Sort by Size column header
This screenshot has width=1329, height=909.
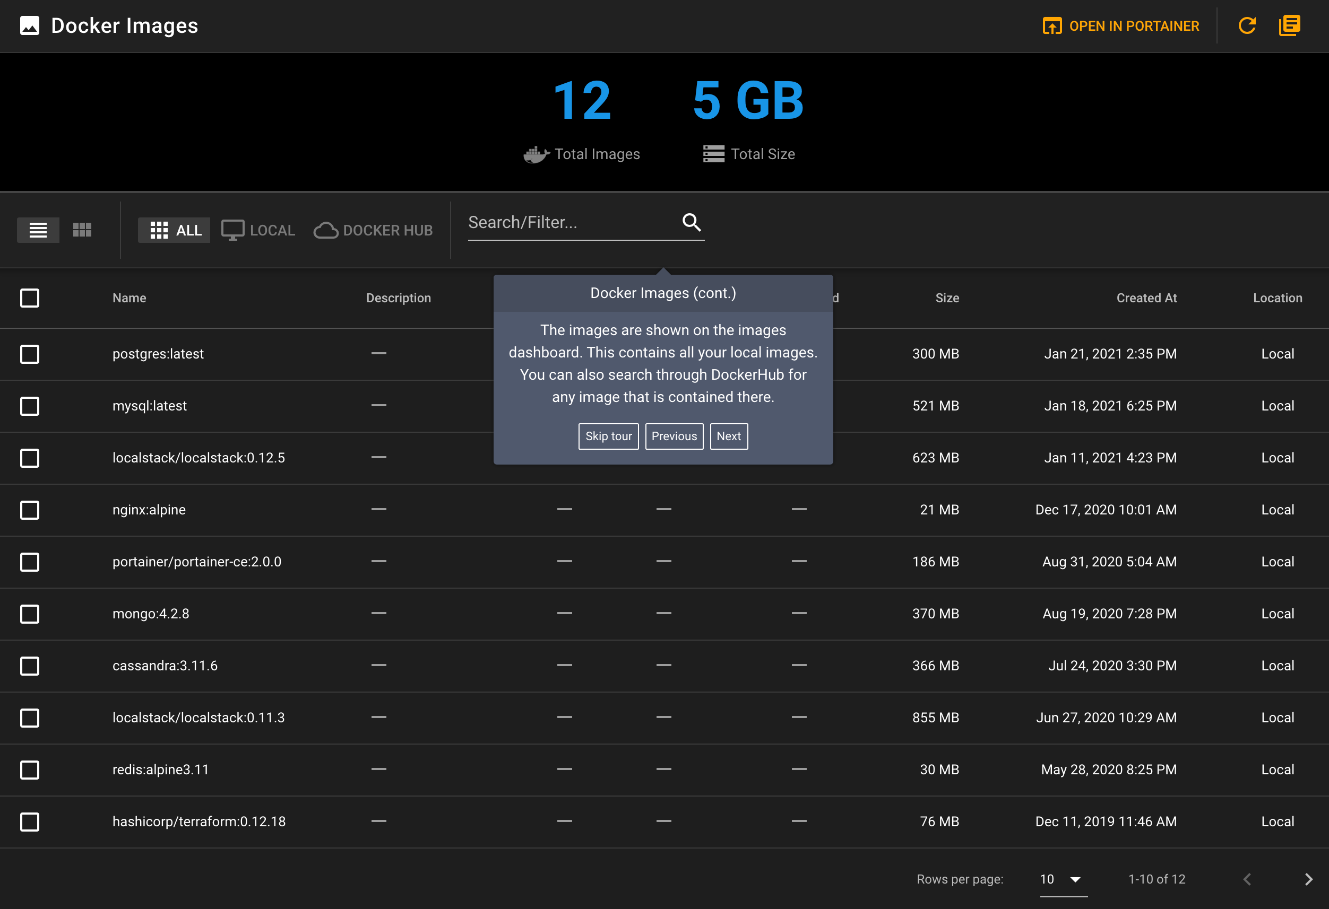(x=947, y=298)
